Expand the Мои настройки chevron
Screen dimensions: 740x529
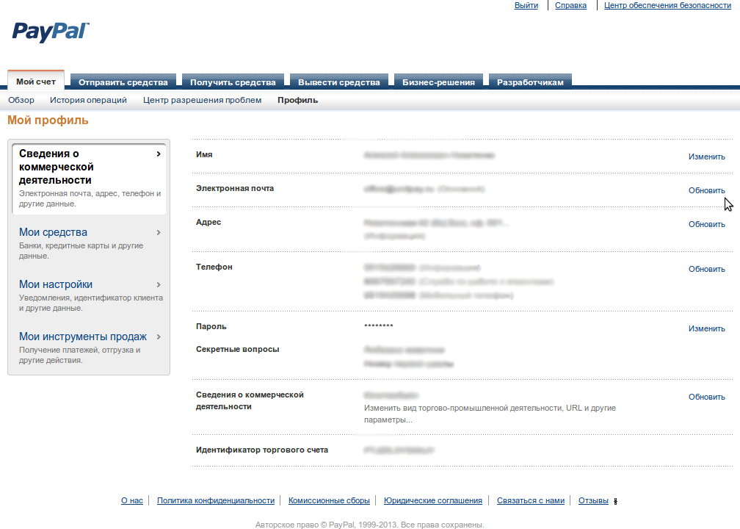point(159,284)
